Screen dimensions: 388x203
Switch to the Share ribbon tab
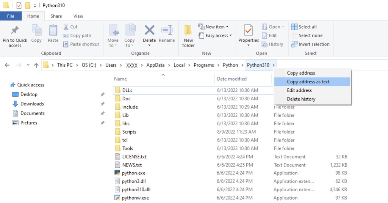[x=56, y=16]
